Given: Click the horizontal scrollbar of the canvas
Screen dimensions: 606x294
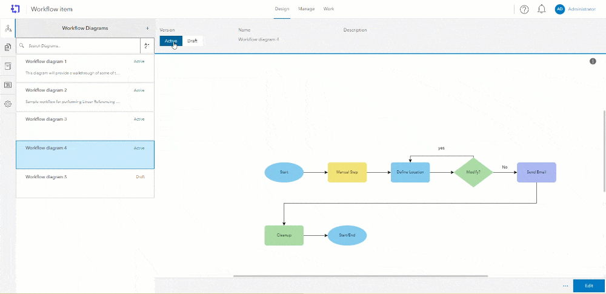Looking at the screenshot, I should pos(360,276).
